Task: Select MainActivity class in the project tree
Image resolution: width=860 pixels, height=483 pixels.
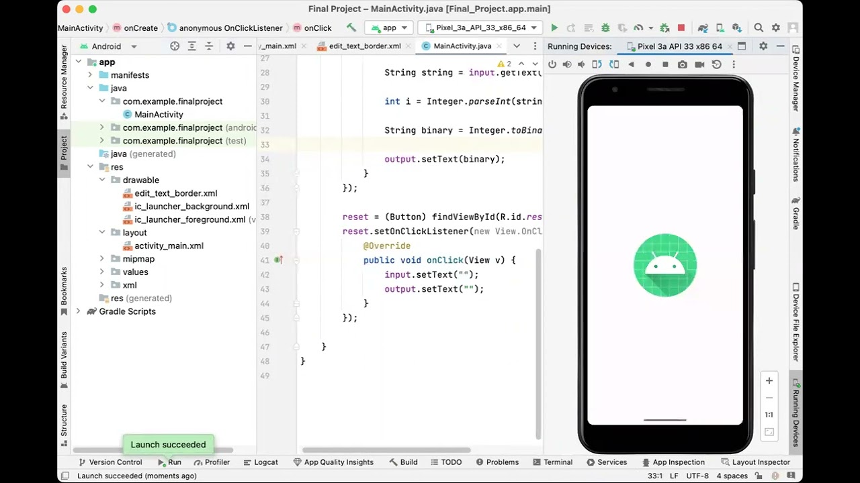Action: click(x=159, y=115)
